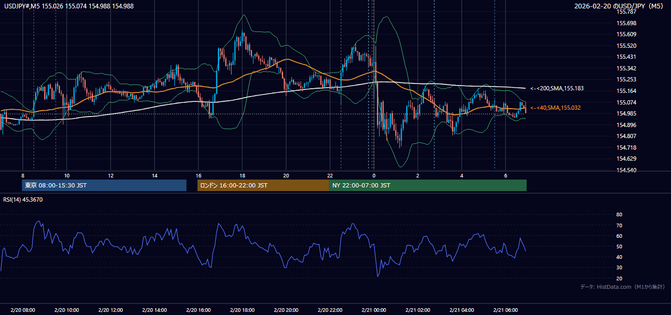Image resolution: width=671 pixels, height=315 pixels.
Task: Click price level 155.520 on the axis
Action: pyautogui.click(x=626, y=46)
